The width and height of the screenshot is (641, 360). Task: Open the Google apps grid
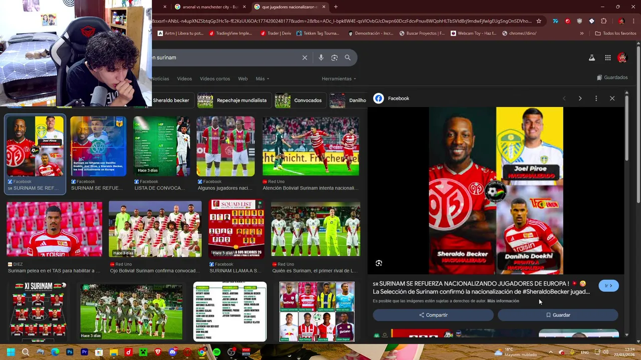click(607, 57)
